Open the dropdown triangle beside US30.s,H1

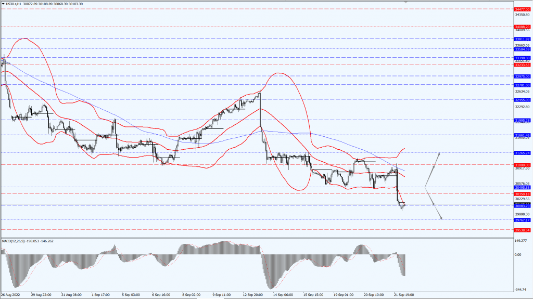pyautogui.click(x=3, y=3)
